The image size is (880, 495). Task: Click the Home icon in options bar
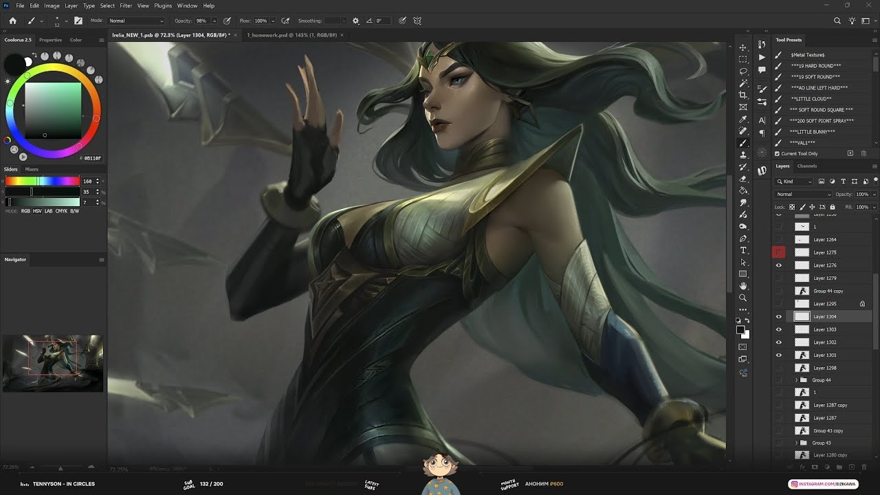(12, 21)
